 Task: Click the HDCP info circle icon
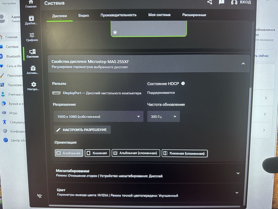click(183, 83)
